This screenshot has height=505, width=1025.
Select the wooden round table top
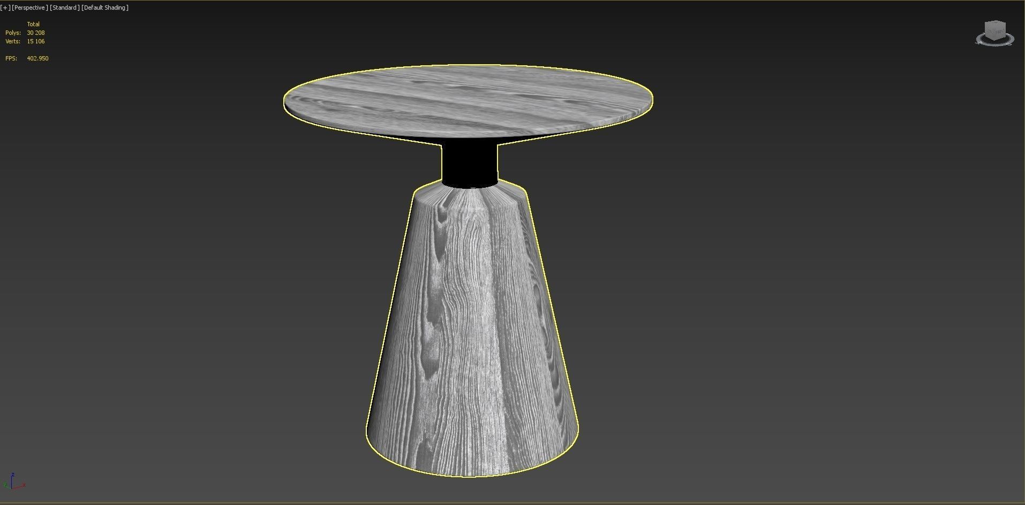click(x=468, y=100)
